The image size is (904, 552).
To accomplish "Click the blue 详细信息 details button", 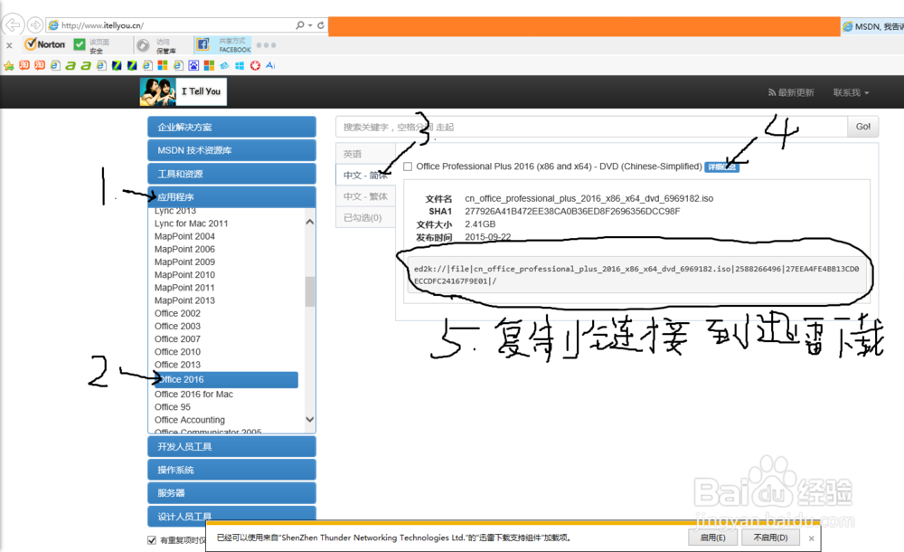I will [x=721, y=167].
